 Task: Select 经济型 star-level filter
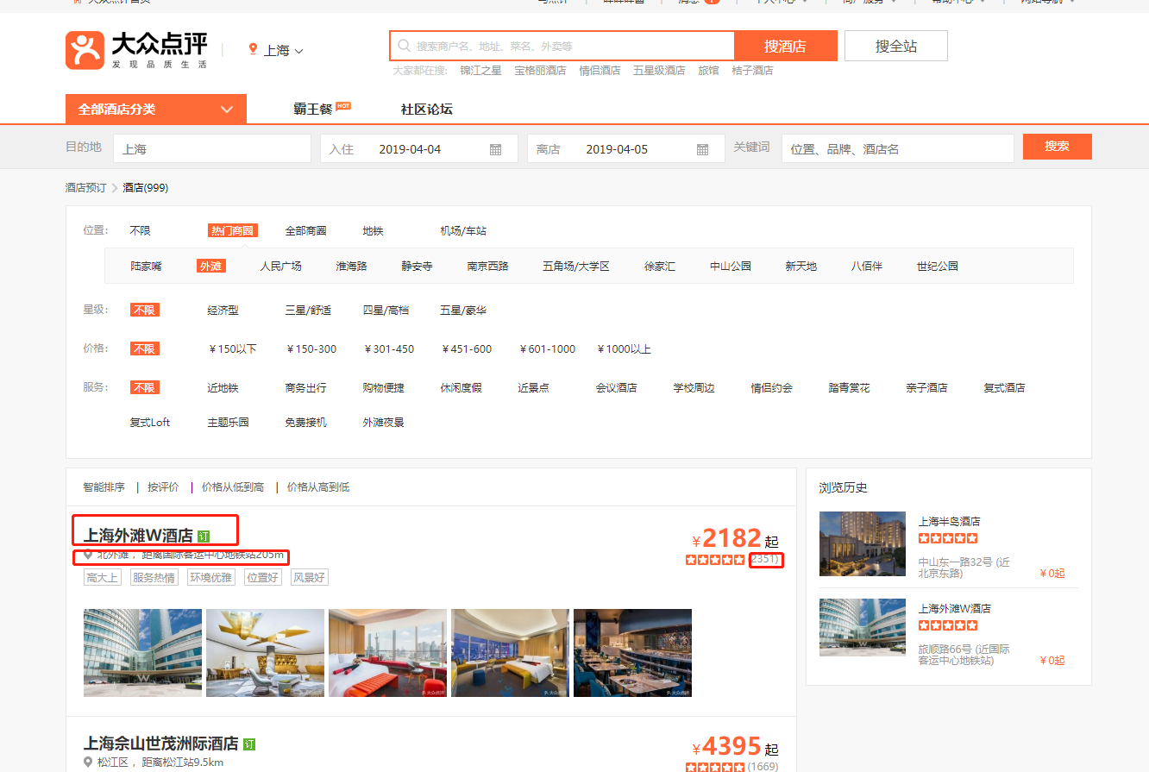click(223, 310)
